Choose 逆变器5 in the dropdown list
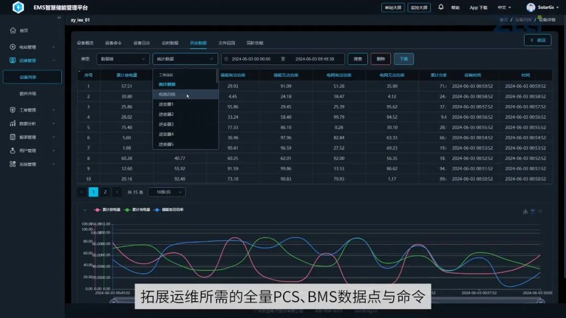566x318 pixels. 186,144
